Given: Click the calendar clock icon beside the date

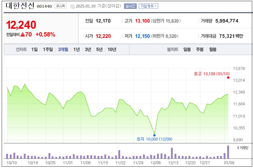Looking at the screenshot, I should click(72, 7).
